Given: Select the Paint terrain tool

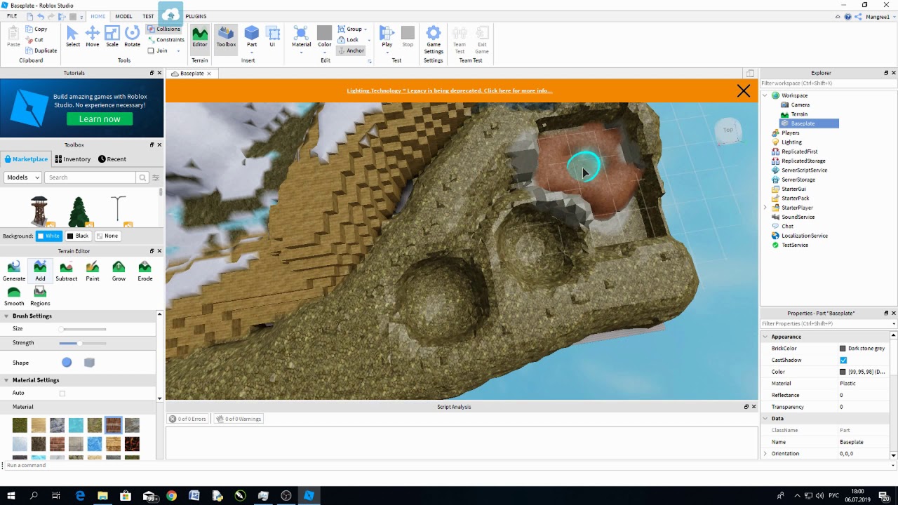Looking at the screenshot, I should coord(93,271).
